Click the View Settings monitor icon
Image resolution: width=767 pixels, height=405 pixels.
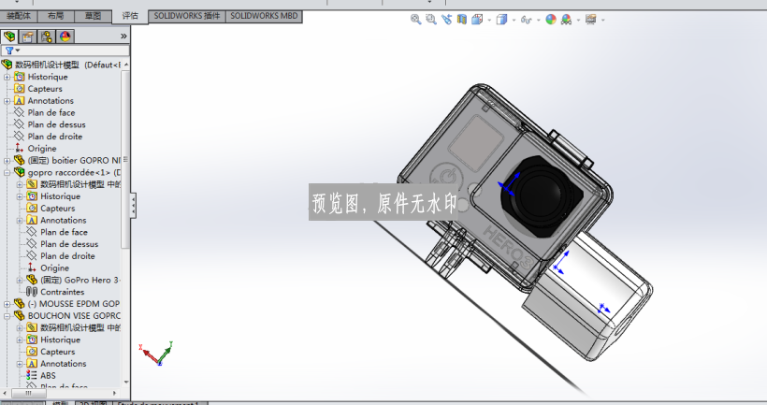pos(591,20)
